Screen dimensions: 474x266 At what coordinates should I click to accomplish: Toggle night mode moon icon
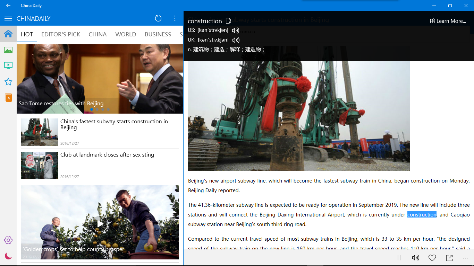[x=8, y=256]
